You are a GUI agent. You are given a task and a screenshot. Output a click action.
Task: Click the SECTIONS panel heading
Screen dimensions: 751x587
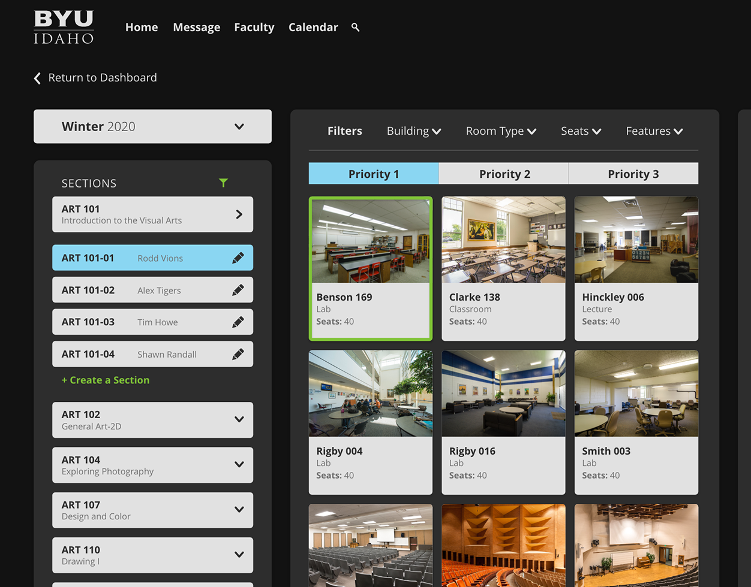(89, 183)
